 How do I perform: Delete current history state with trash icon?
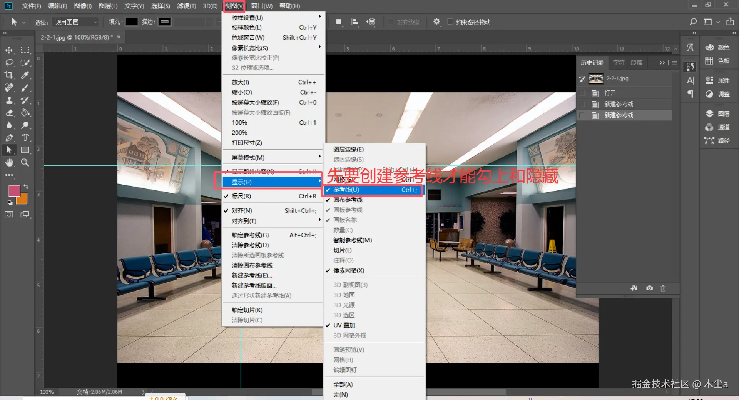[x=663, y=288]
